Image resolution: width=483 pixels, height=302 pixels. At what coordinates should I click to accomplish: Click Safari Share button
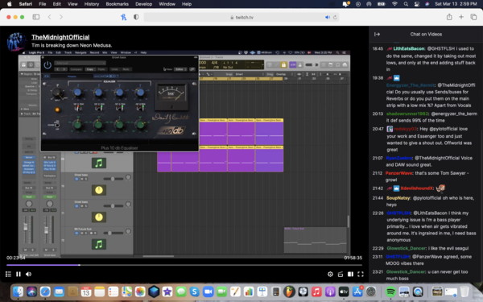pos(449,17)
